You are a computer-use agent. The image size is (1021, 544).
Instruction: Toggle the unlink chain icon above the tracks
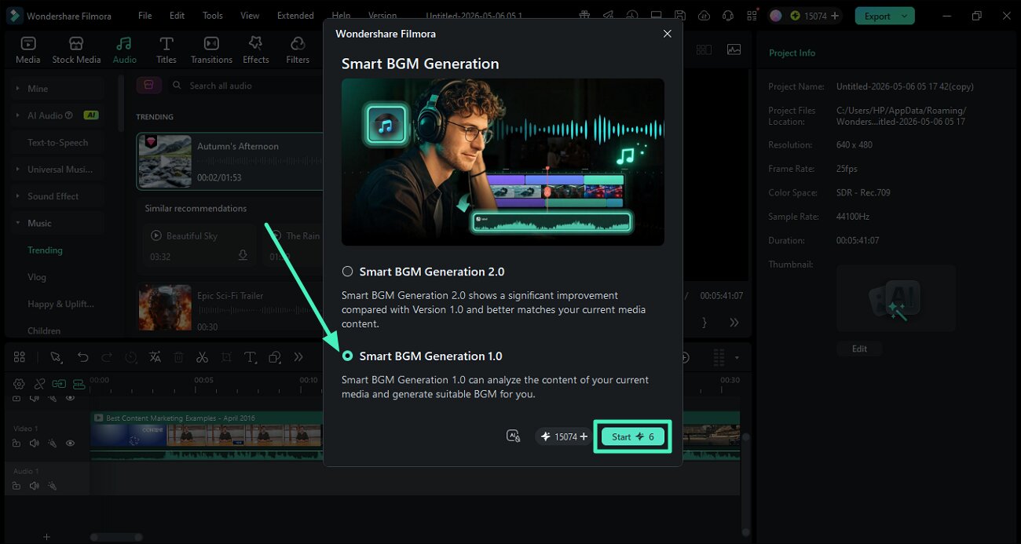point(39,384)
